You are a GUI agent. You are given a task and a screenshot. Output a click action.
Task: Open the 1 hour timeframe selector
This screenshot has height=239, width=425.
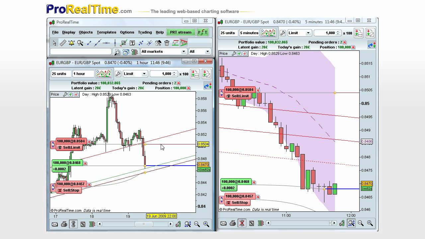click(x=83, y=74)
